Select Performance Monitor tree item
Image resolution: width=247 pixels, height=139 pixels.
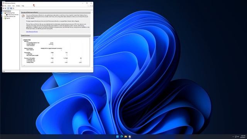click(13, 15)
